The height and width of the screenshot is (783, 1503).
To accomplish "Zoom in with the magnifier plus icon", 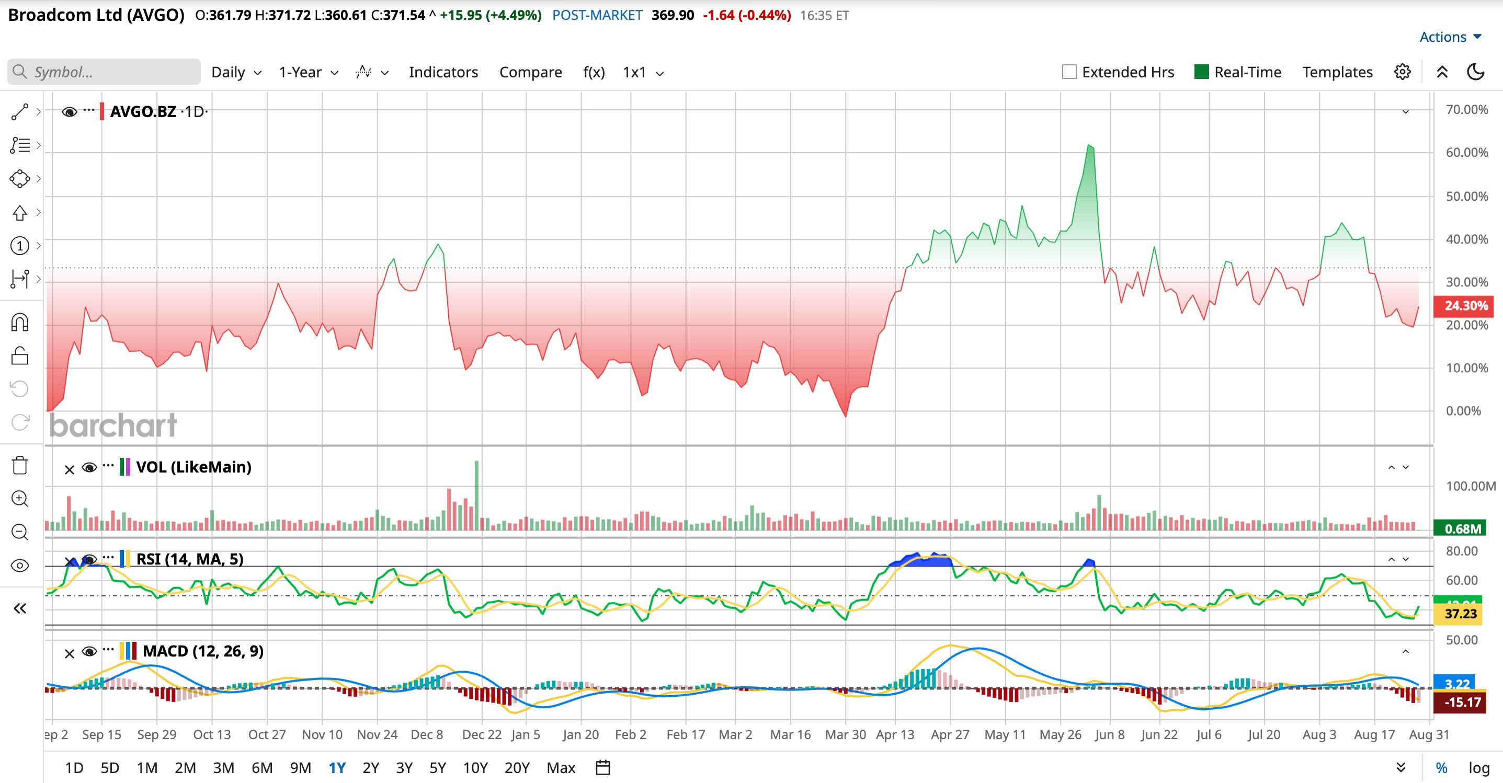I will [20, 499].
